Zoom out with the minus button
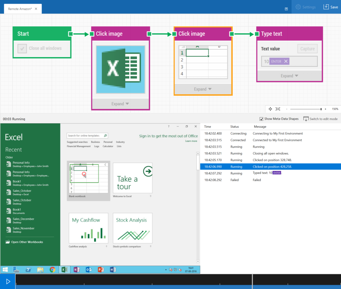The width and height of the screenshot is (341, 289). coord(287,109)
